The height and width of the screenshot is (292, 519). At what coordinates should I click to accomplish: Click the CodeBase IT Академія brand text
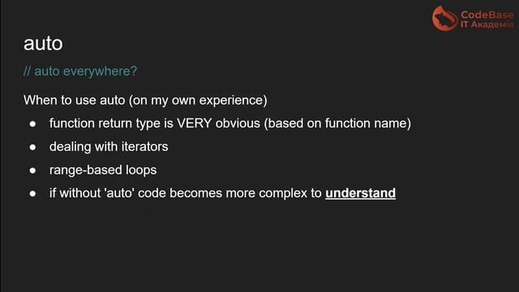pos(487,19)
